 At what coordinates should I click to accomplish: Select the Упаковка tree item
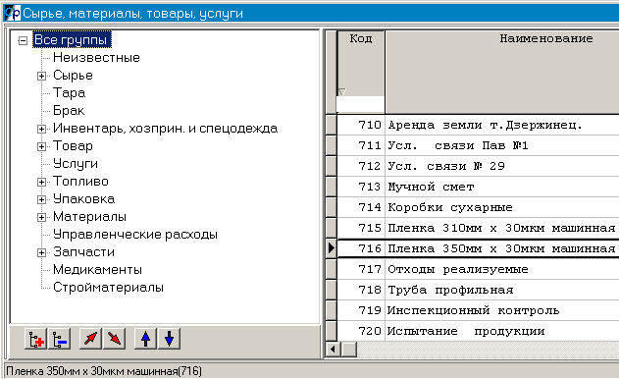tap(83, 198)
